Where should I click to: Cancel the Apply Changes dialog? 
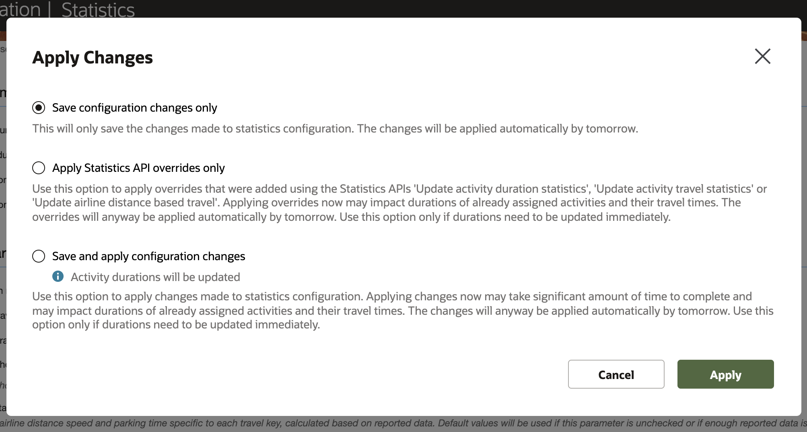click(x=616, y=374)
